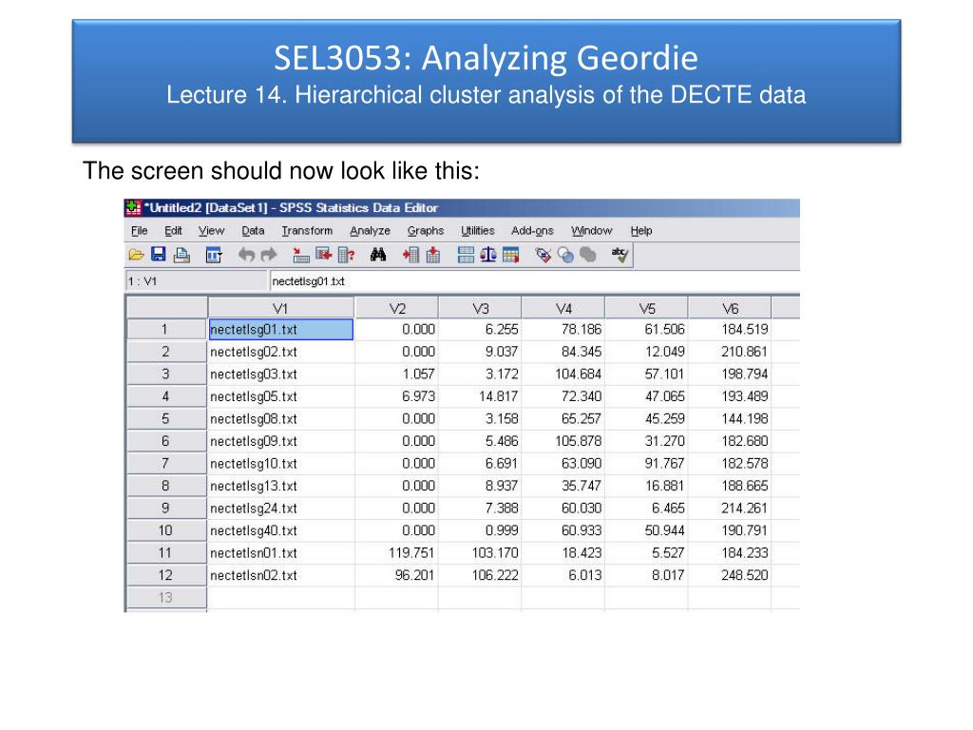Click the Show all variables icon

(x=587, y=255)
